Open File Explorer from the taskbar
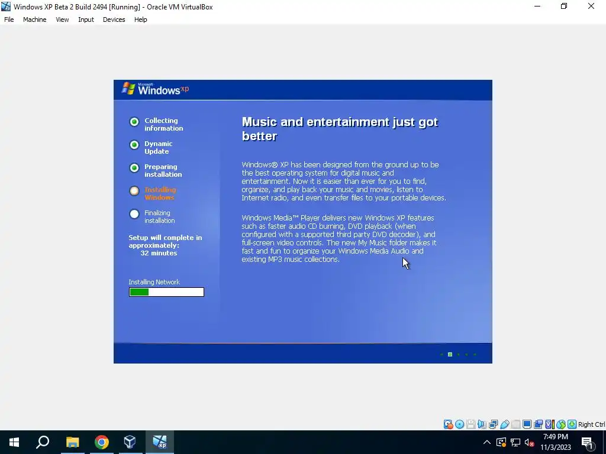This screenshot has width=606, height=454. coord(72,442)
